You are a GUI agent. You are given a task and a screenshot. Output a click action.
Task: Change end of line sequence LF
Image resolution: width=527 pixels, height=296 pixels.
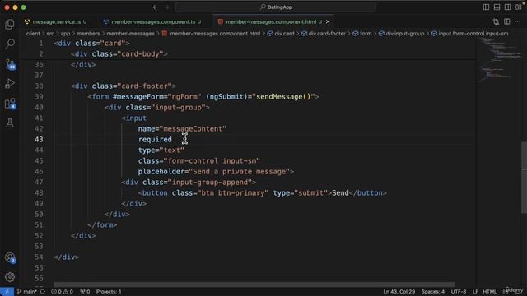[475, 292]
